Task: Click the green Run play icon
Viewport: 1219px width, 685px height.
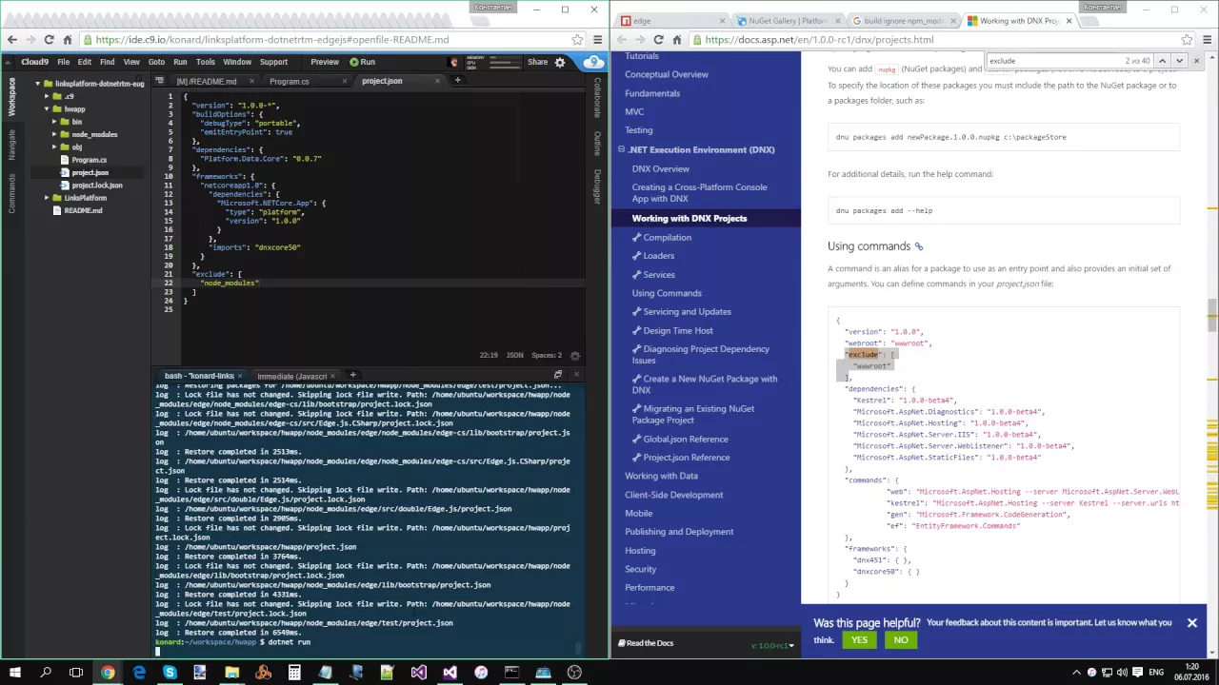Action: (354, 62)
